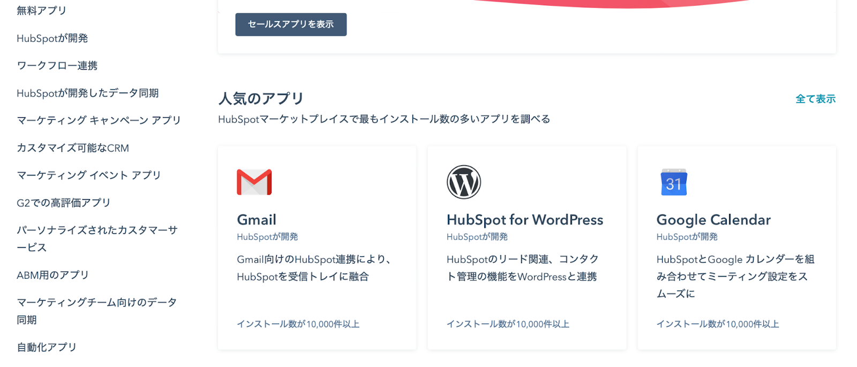The image size is (857, 367).
Task: Open マーケティング イベント アプリ category
Action: click(x=89, y=175)
